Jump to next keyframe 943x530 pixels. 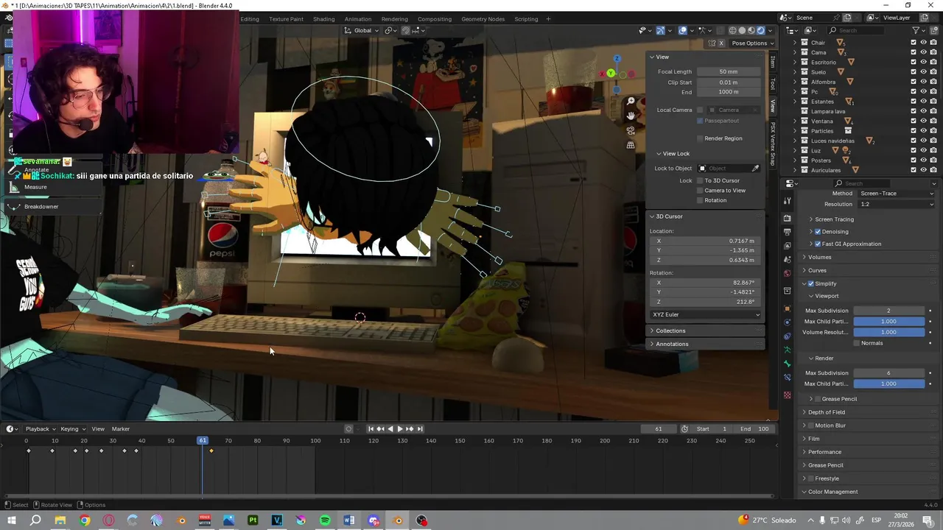point(410,429)
